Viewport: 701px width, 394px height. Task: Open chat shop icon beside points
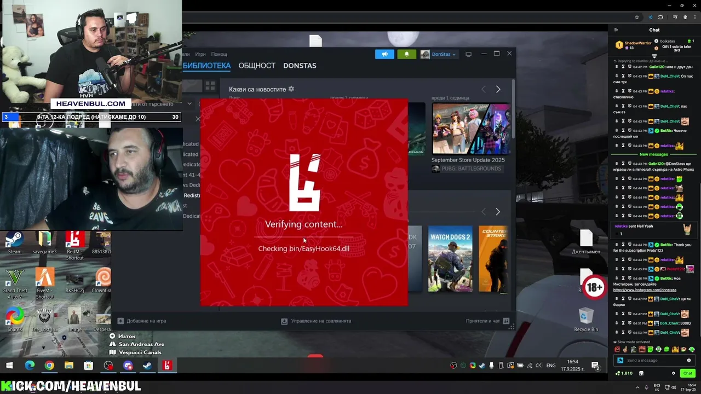pos(641,373)
